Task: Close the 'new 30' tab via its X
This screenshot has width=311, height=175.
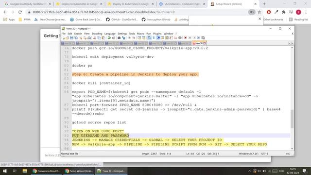Action: click(x=205, y=43)
